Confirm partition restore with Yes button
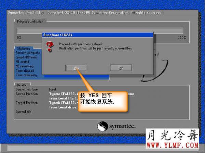The image size is (205, 153). click(x=76, y=68)
